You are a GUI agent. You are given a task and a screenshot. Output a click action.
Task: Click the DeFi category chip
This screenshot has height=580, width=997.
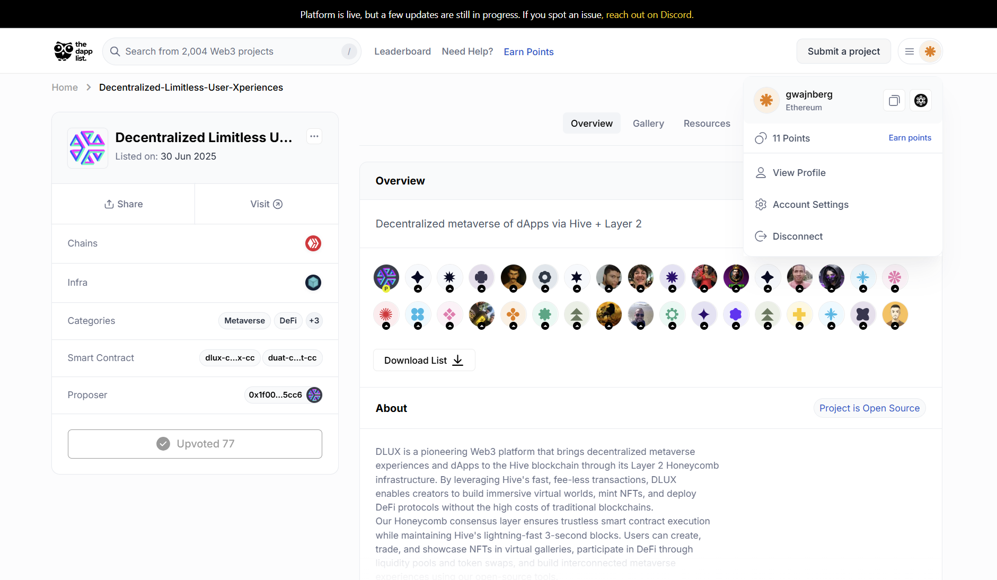pyautogui.click(x=288, y=321)
